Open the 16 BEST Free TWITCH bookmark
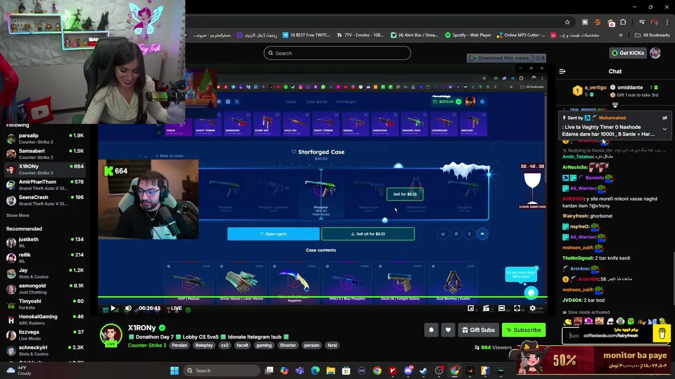Screen dimensions: 675x379 click(307, 35)
